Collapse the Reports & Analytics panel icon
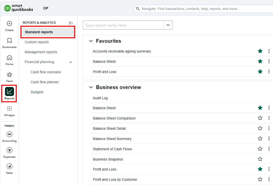 click(71, 23)
